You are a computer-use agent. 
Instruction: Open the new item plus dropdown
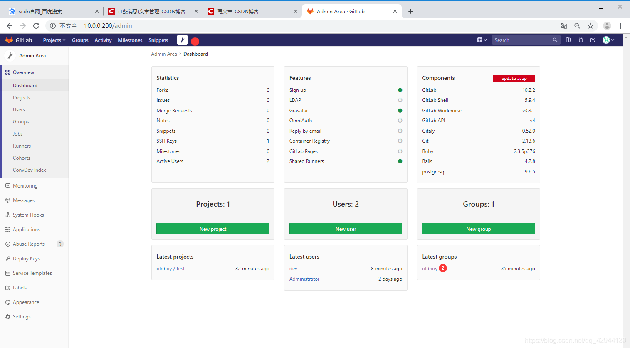tap(482, 40)
